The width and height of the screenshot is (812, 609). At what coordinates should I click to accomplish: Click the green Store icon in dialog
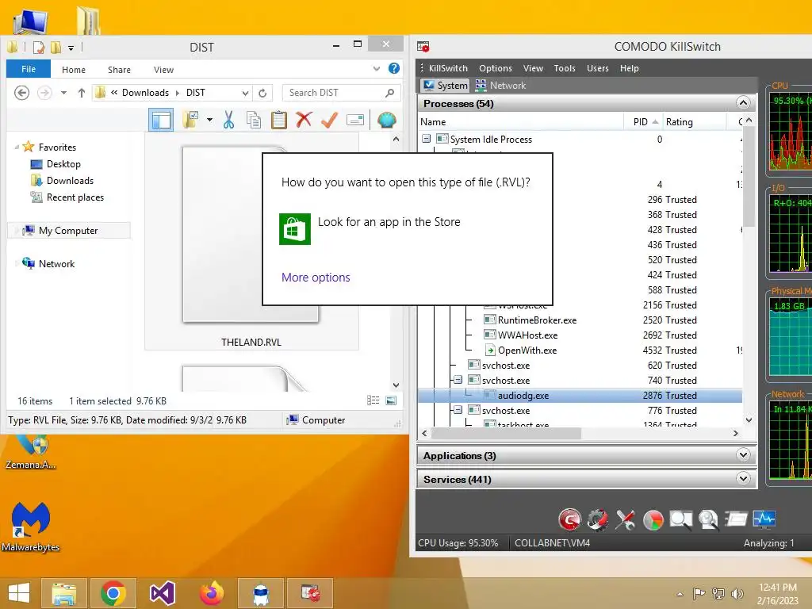pos(295,229)
